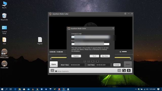Viewport: 162px width, 91px height.
Task: Click the Buy Now button
Action: 105,56
